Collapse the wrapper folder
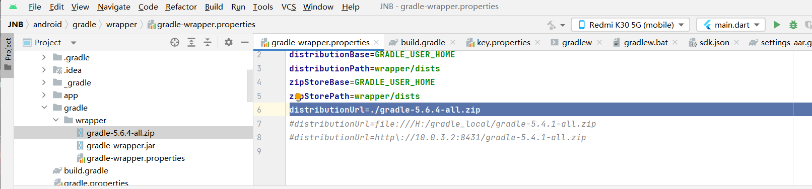 [x=55, y=120]
